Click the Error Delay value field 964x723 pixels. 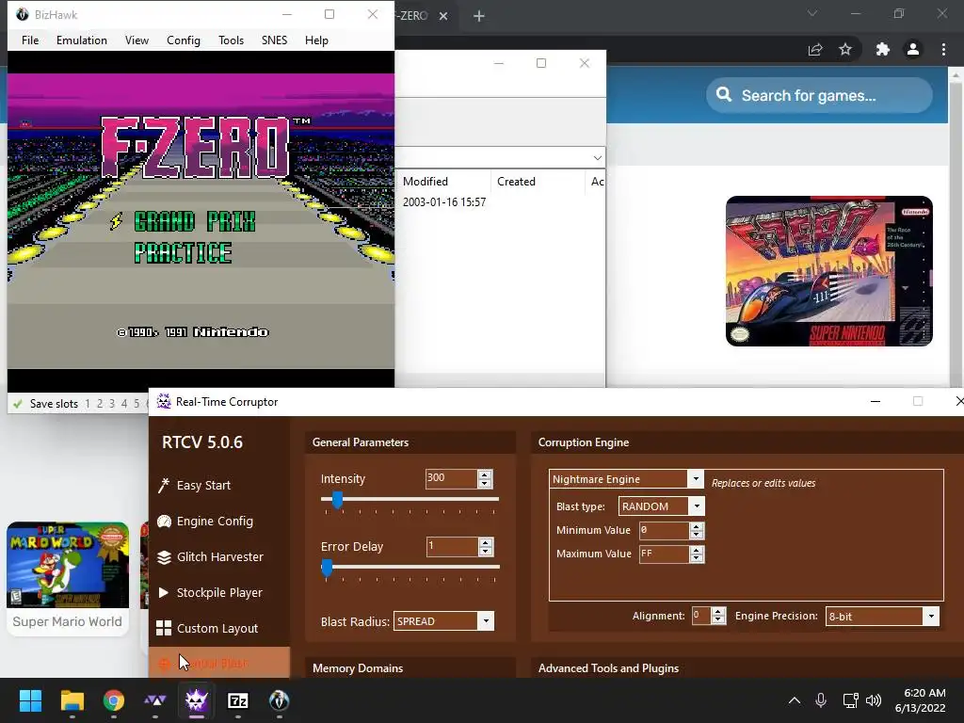(x=452, y=546)
